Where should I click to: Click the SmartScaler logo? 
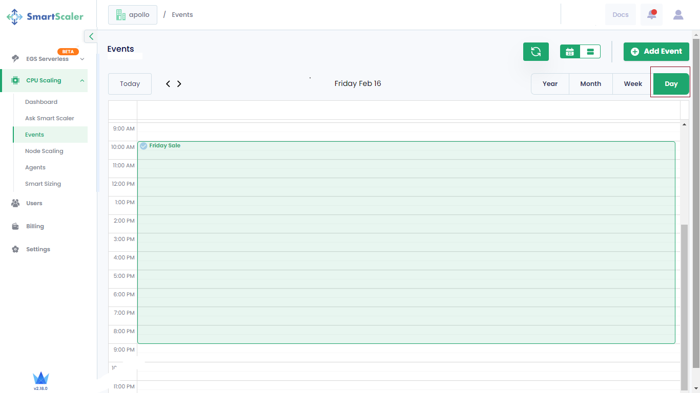point(45,16)
